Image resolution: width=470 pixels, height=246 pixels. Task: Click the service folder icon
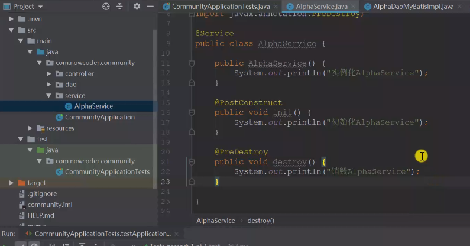pyautogui.click(x=59, y=96)
